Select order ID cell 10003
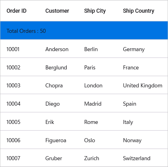This screenshot has height=167, width=168. (x=20, y=85)
